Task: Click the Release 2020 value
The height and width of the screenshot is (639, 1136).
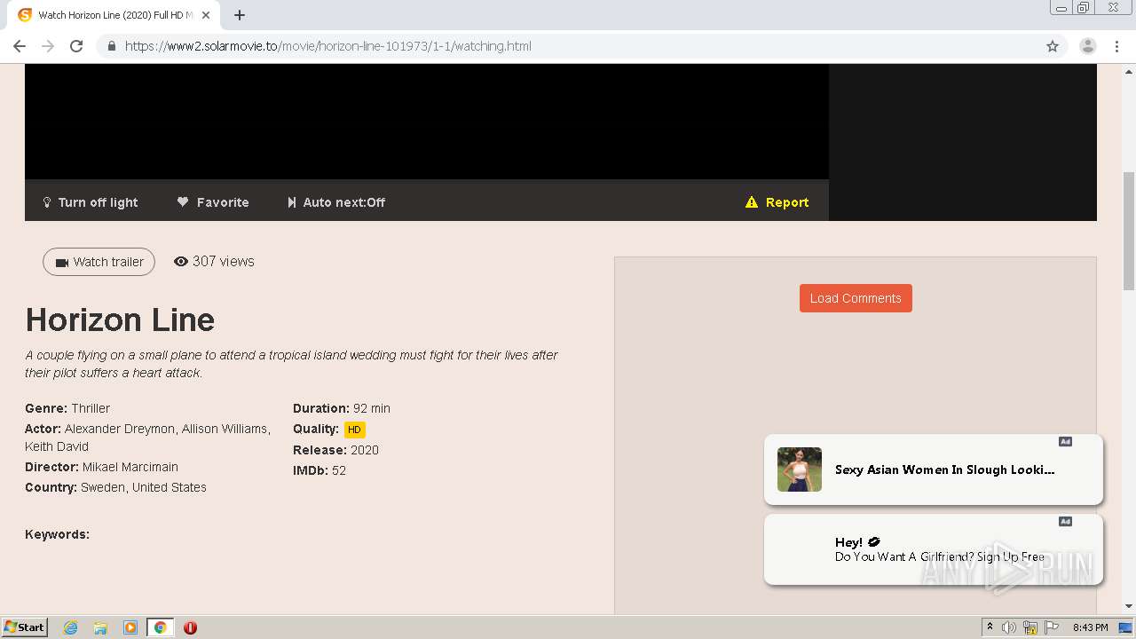Action: tap(365, 450)
